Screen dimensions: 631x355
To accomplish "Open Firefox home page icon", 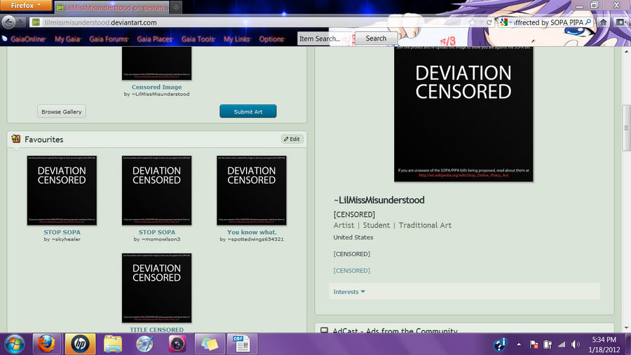I will click(x=603, y=22).
